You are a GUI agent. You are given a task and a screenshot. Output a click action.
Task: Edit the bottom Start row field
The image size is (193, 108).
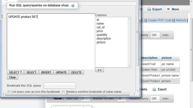click(x=86, y=99)
